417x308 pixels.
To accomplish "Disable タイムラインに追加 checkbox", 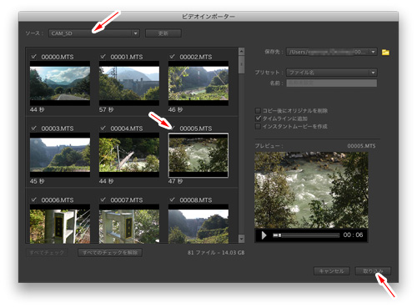I will [258, 119].
